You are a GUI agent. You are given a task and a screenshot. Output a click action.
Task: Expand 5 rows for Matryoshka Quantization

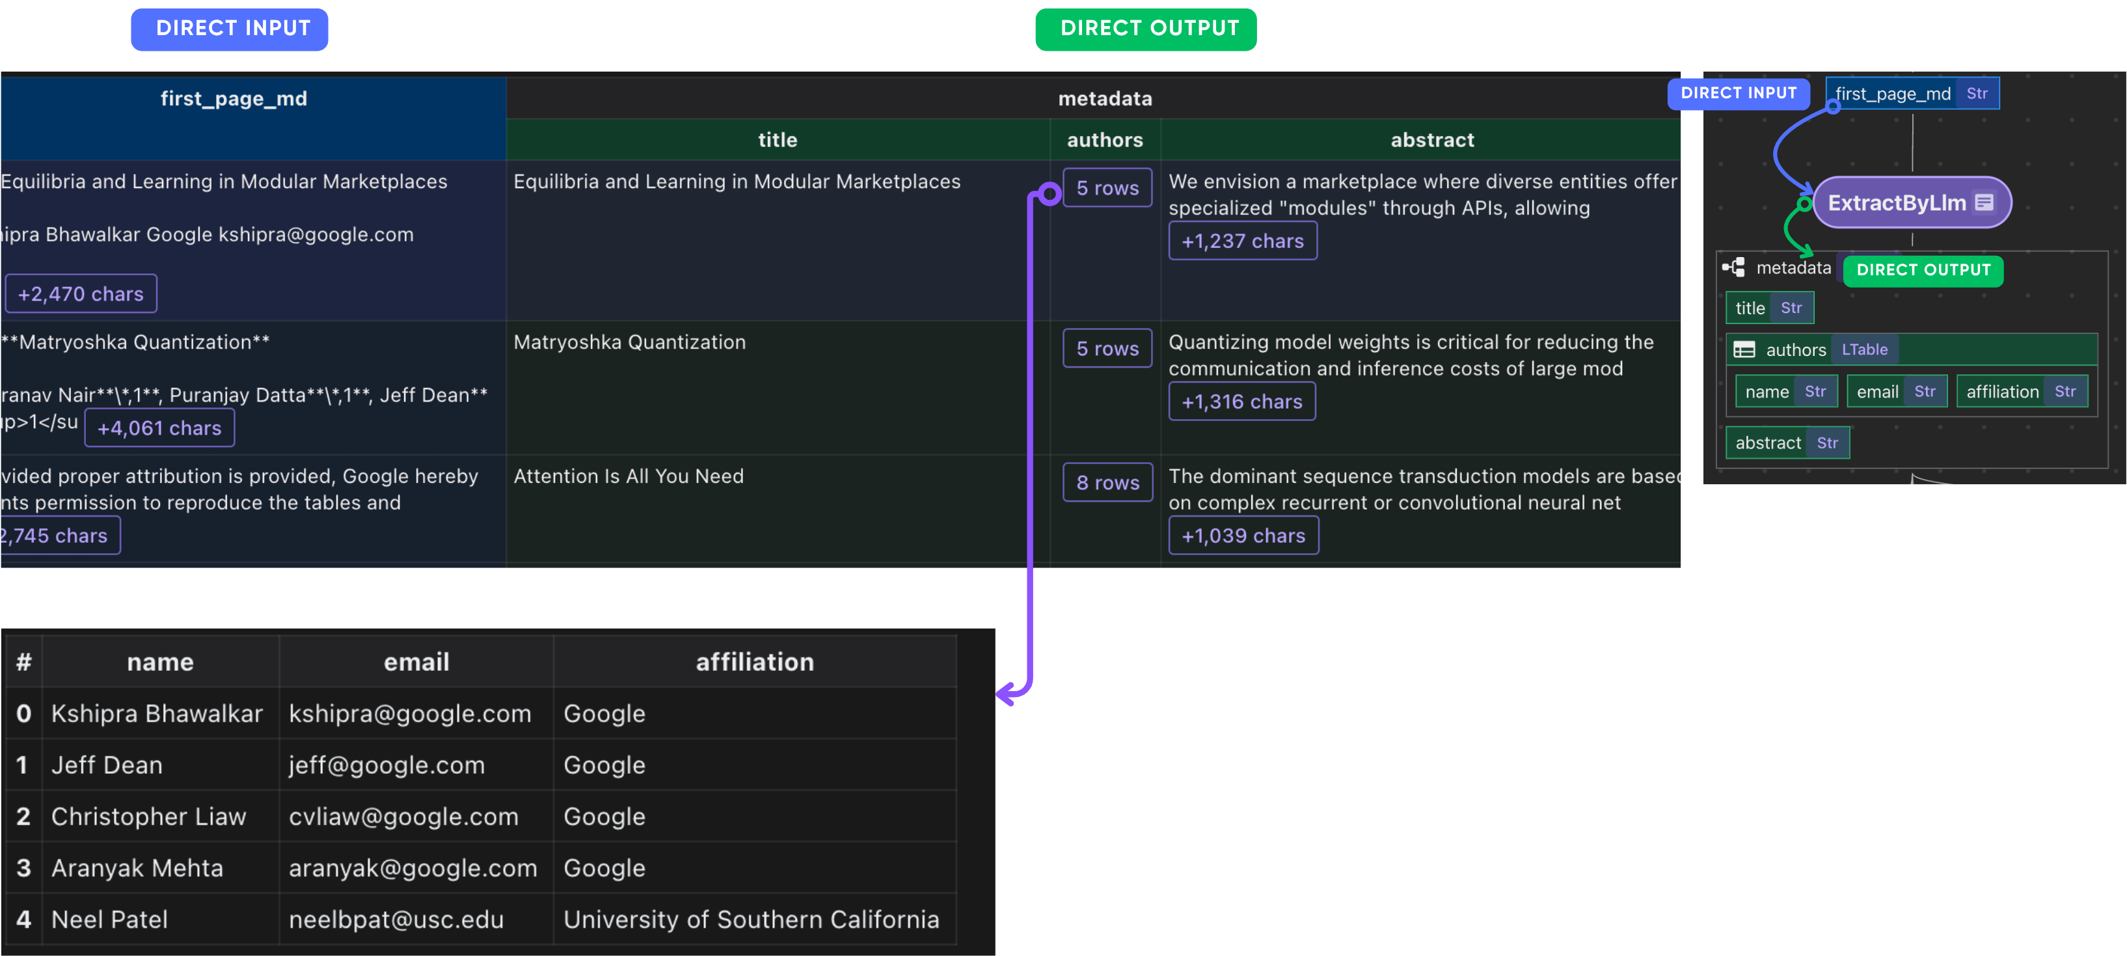pyautogui.click(x=1106, y=348)
